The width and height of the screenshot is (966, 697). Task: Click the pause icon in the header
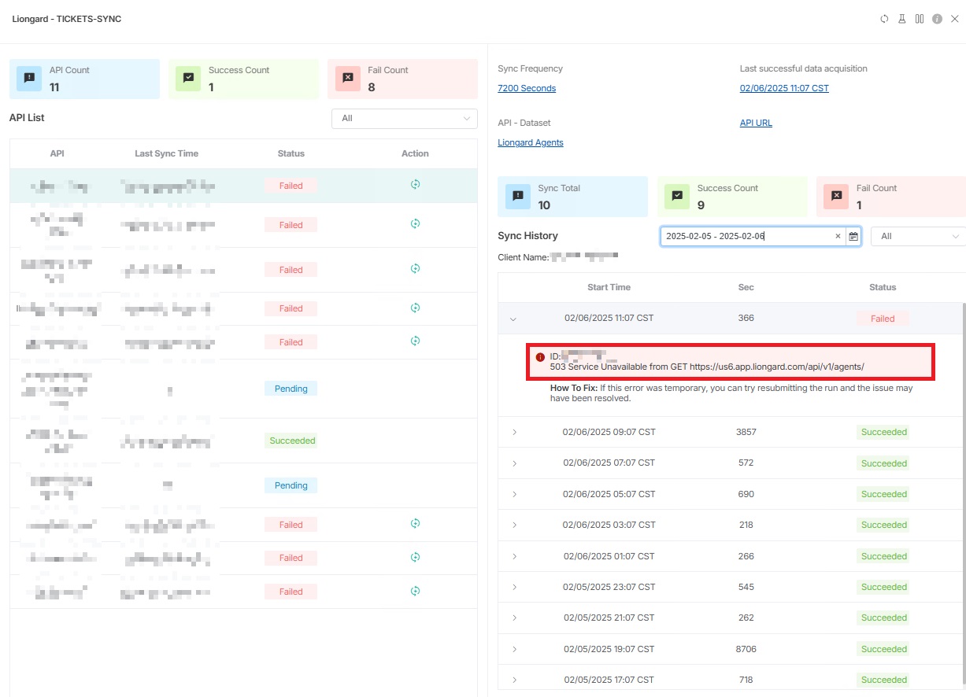tap(920, 19)
